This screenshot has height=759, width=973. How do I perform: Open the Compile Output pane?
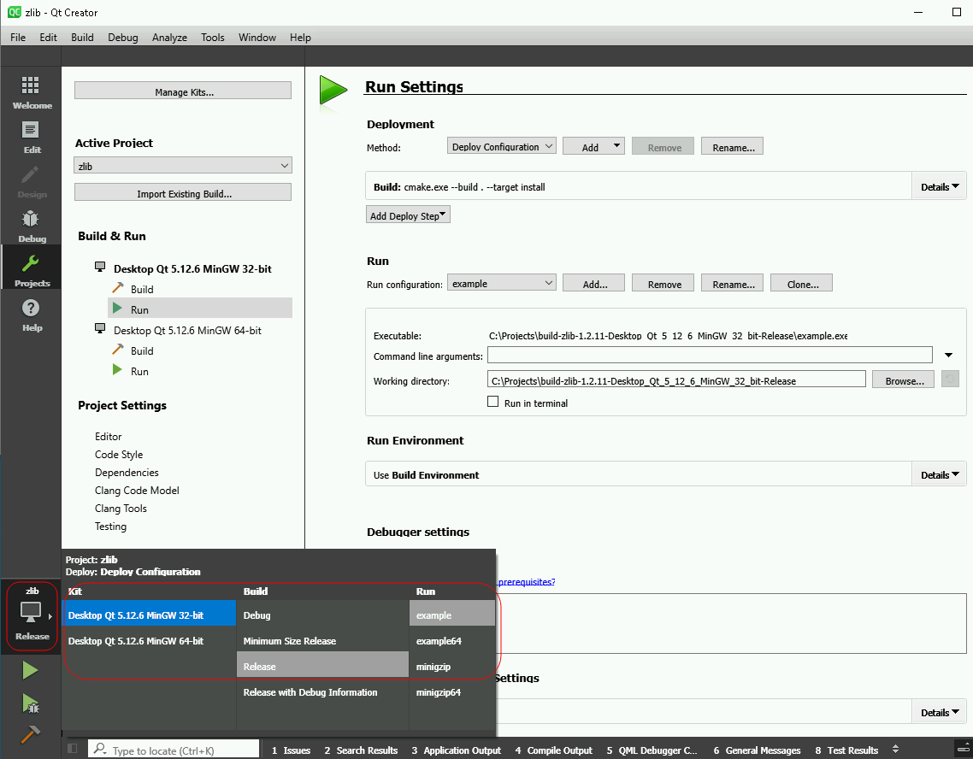(x=553, y=750)
